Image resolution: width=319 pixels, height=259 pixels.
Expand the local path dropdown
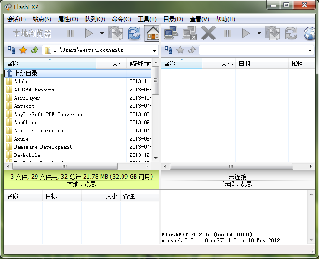click(154, 50)
